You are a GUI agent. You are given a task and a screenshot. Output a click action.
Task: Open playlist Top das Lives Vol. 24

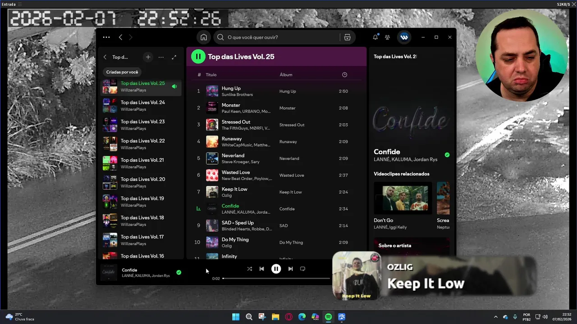tap(141, 106)
